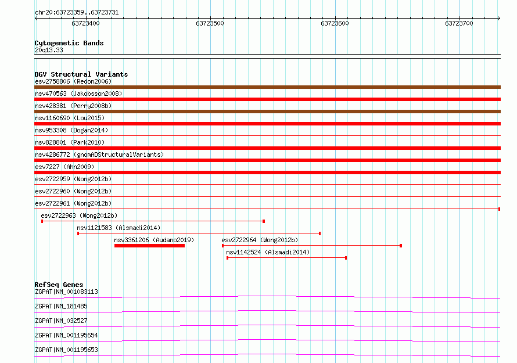Click the red bar under nsv470563
This screenshot has height=363, width=517.
pos(267,99)
